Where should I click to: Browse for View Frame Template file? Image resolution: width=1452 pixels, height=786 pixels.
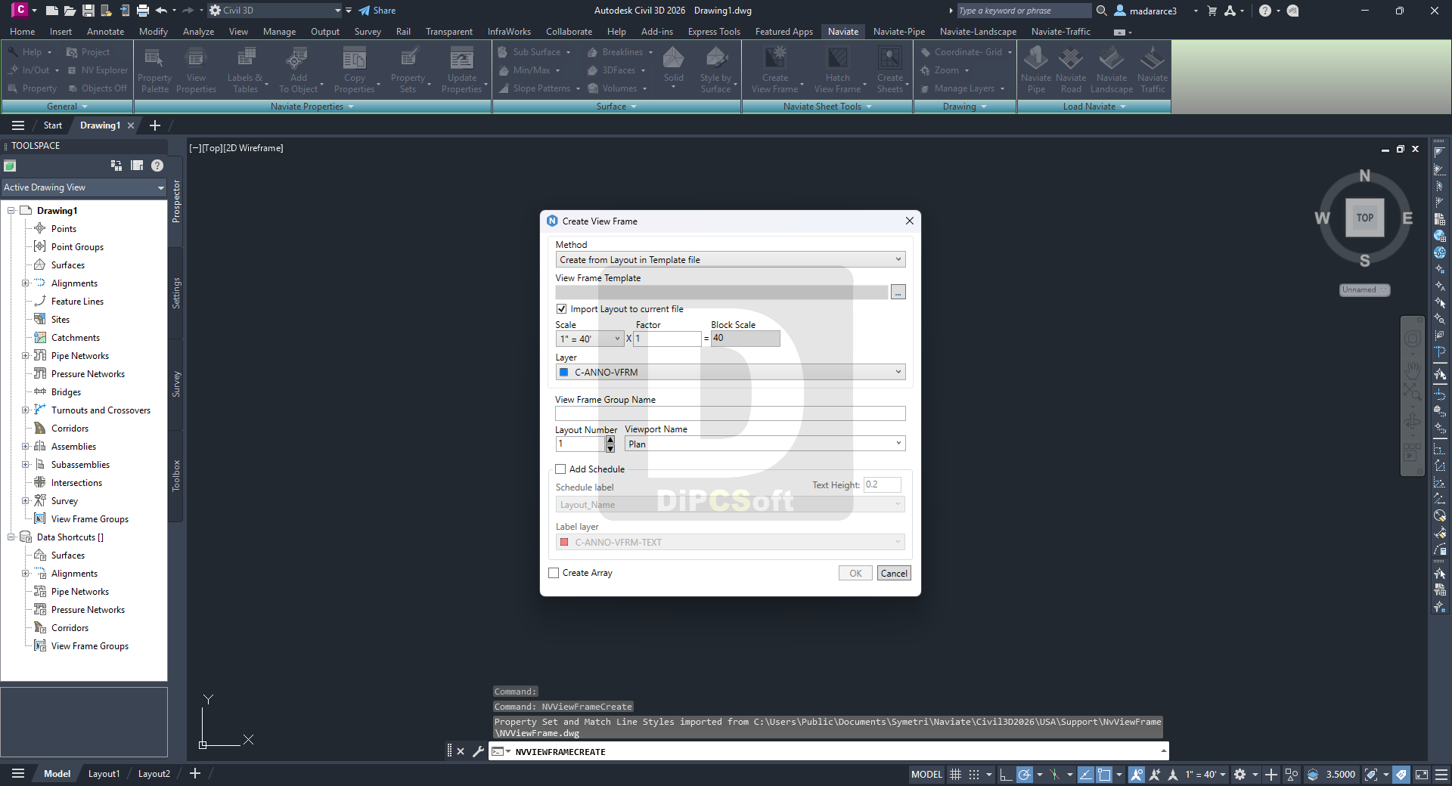pyautogui.click(x=898, y=292)
